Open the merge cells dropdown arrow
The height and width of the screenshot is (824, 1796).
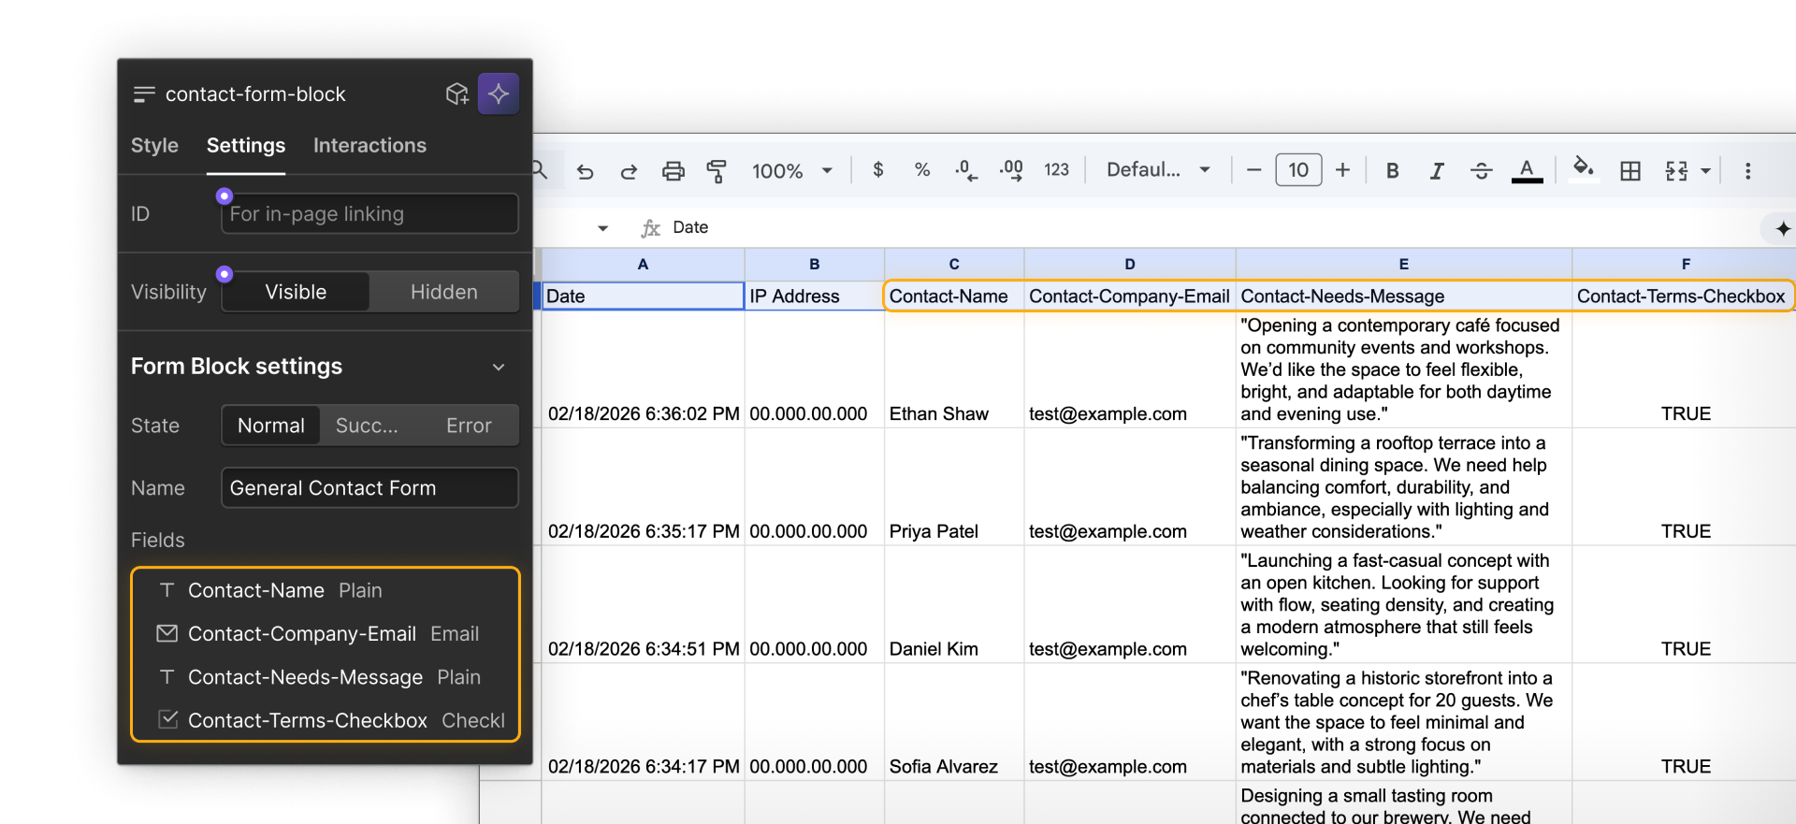[x=1705, y=171]
